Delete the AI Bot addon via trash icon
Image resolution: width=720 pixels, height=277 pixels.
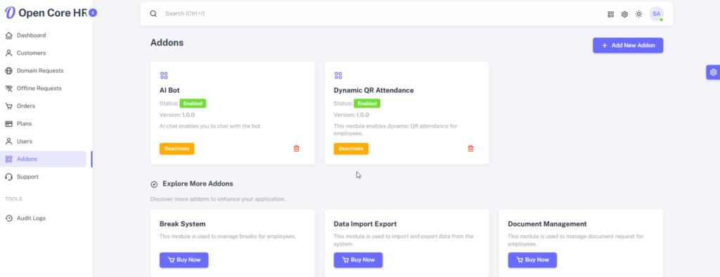(296, 148)
